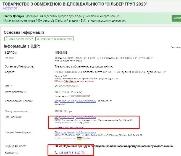Image resolution: width=181 pixels, height=156 pixels.
Task: Click the 'Дані оновле...' text at right
Action: tap(175, 47)
